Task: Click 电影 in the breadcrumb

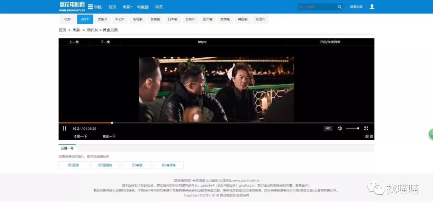Action: [77, 30]
